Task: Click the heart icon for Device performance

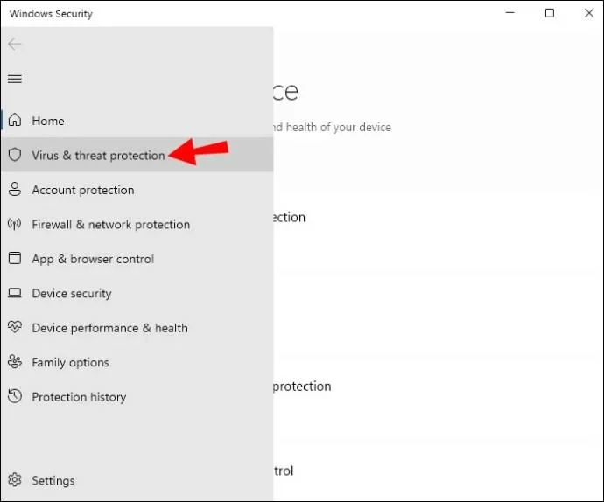Action: pyautogui.click(x=15, y=327)
